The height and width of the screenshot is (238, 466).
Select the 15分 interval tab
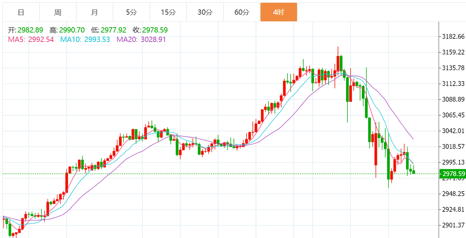point(168,12)
